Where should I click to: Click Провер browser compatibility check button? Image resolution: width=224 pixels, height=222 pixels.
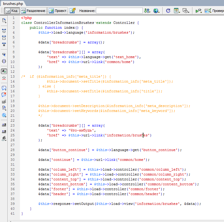coord(214,11)
